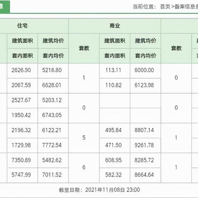Select cell value 8285.72
The image size is (198, 198).
pos(144,160)
